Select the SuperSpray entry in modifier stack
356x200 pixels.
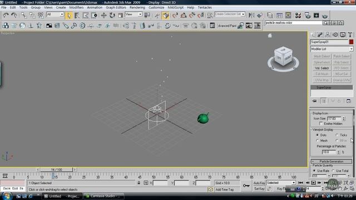(x=332, y=88)
